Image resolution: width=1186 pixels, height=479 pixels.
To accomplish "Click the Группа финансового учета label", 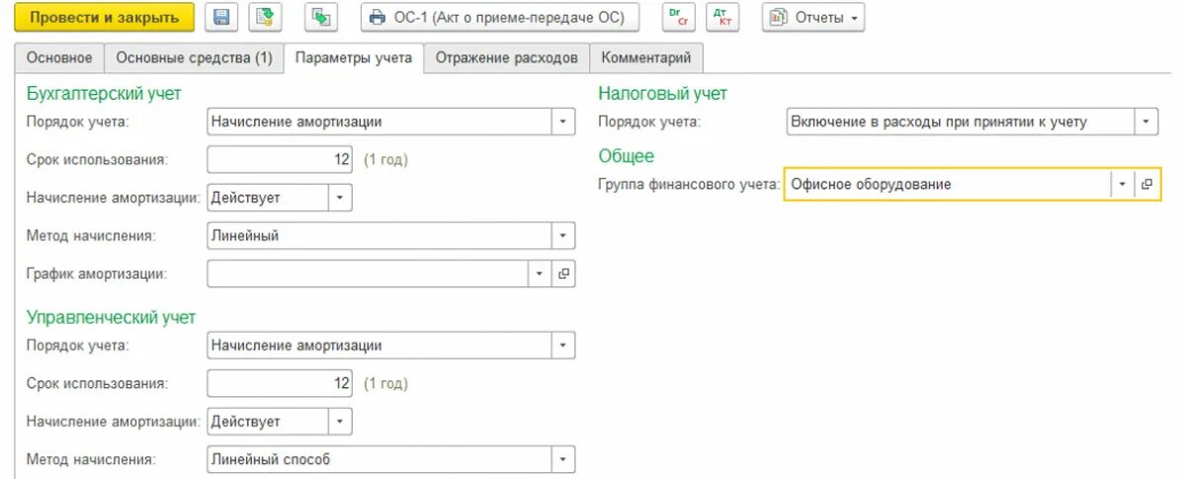I will coord(689,185).
